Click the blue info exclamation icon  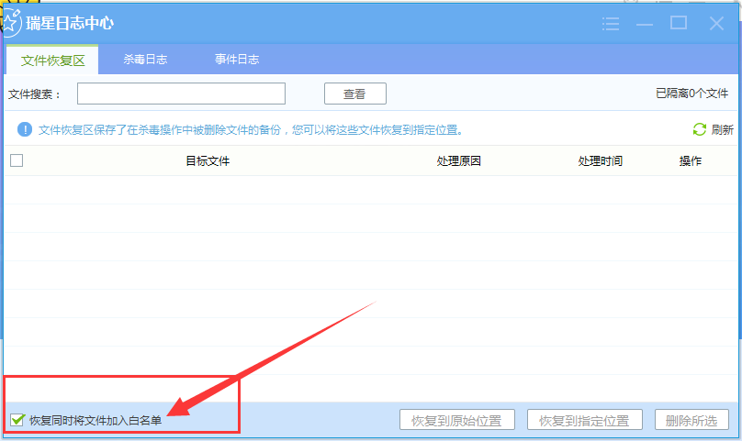tap(23, 129)
